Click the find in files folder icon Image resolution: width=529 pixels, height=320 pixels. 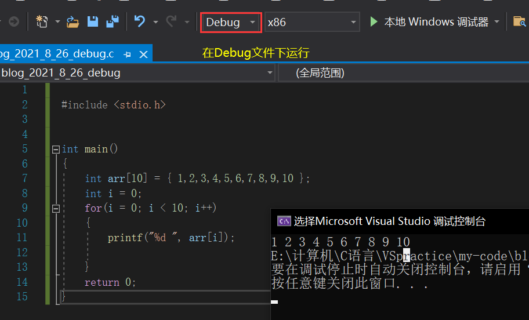point(520,22)
